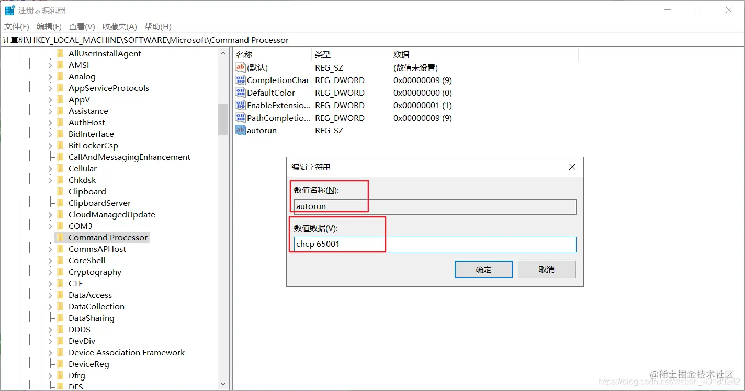This screenshot has height=391, width=745.
Task: Click the Dfrg folder icon
Action: tap(61, 375)
